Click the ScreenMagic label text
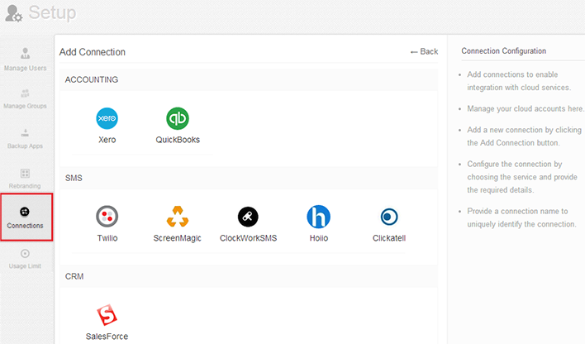This screenshot has width=585, height=344. [177, 238]
